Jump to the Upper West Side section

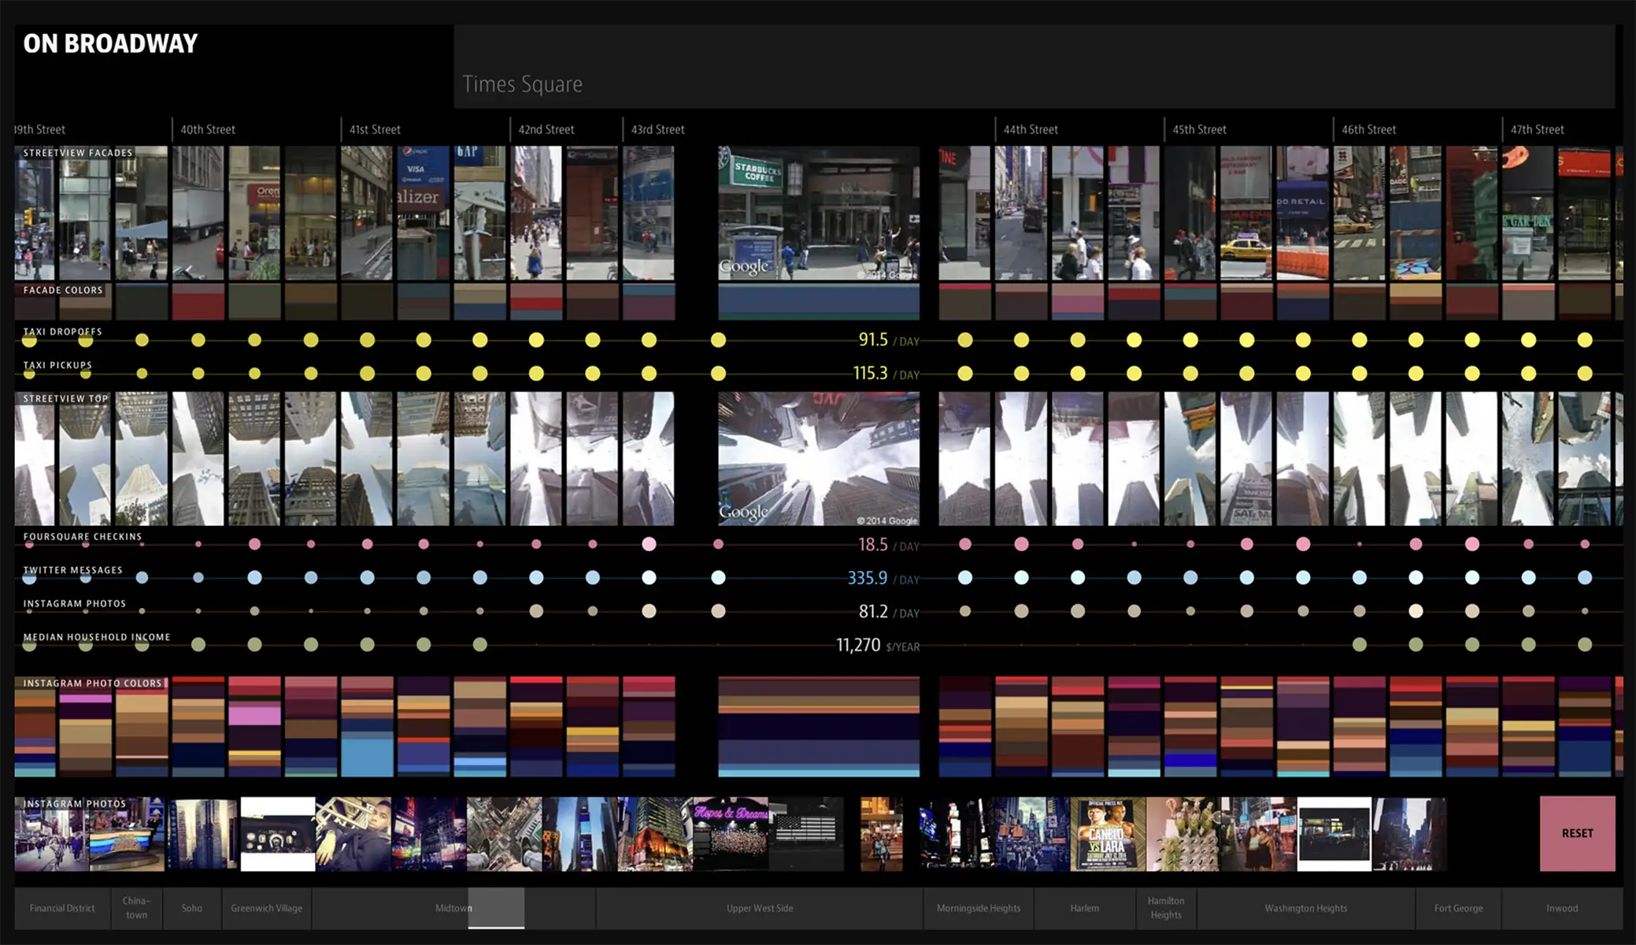pyautogui.click(x=759, y=908)
